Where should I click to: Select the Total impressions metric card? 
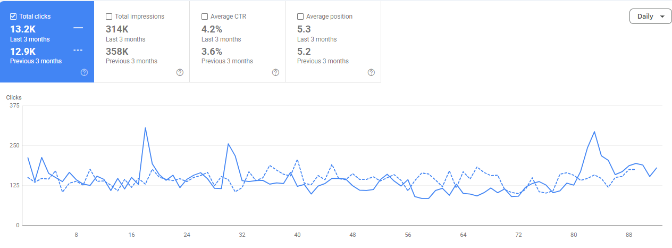[142, 42]
